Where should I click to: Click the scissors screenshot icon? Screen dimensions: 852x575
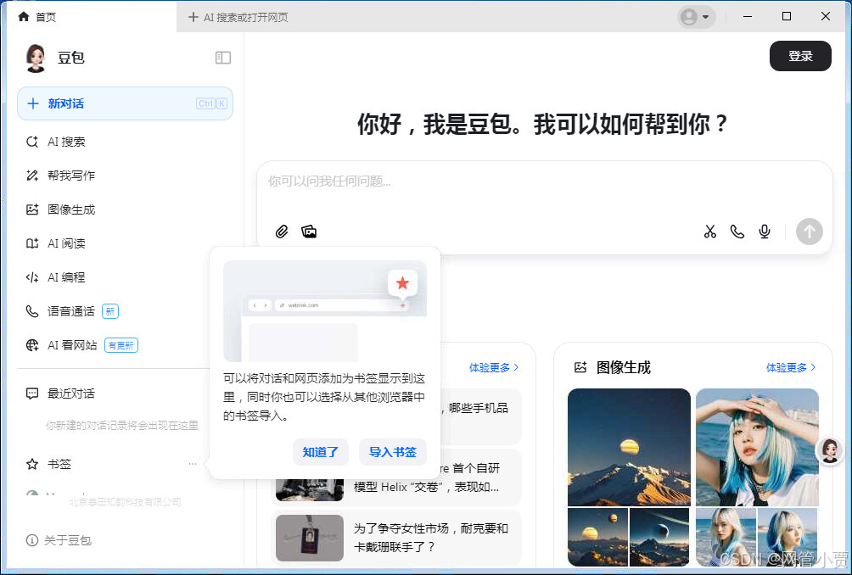point(710,232)
